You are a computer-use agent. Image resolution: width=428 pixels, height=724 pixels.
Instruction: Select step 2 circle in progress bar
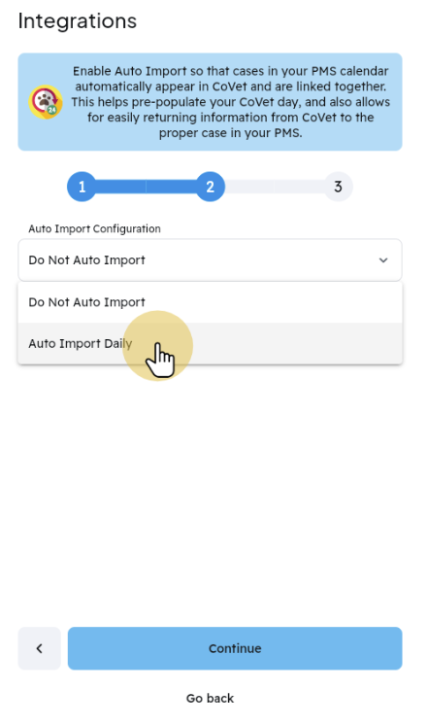(210, 187)
